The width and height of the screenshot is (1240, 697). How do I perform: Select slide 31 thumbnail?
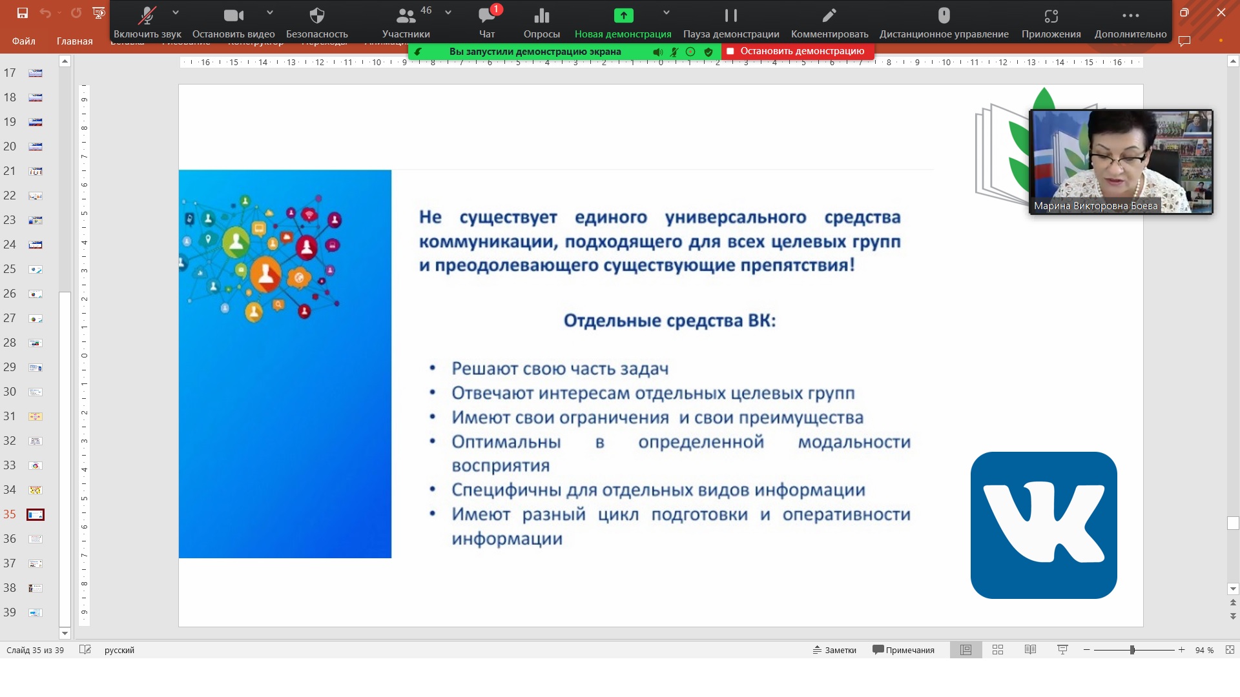click(36, 416)
